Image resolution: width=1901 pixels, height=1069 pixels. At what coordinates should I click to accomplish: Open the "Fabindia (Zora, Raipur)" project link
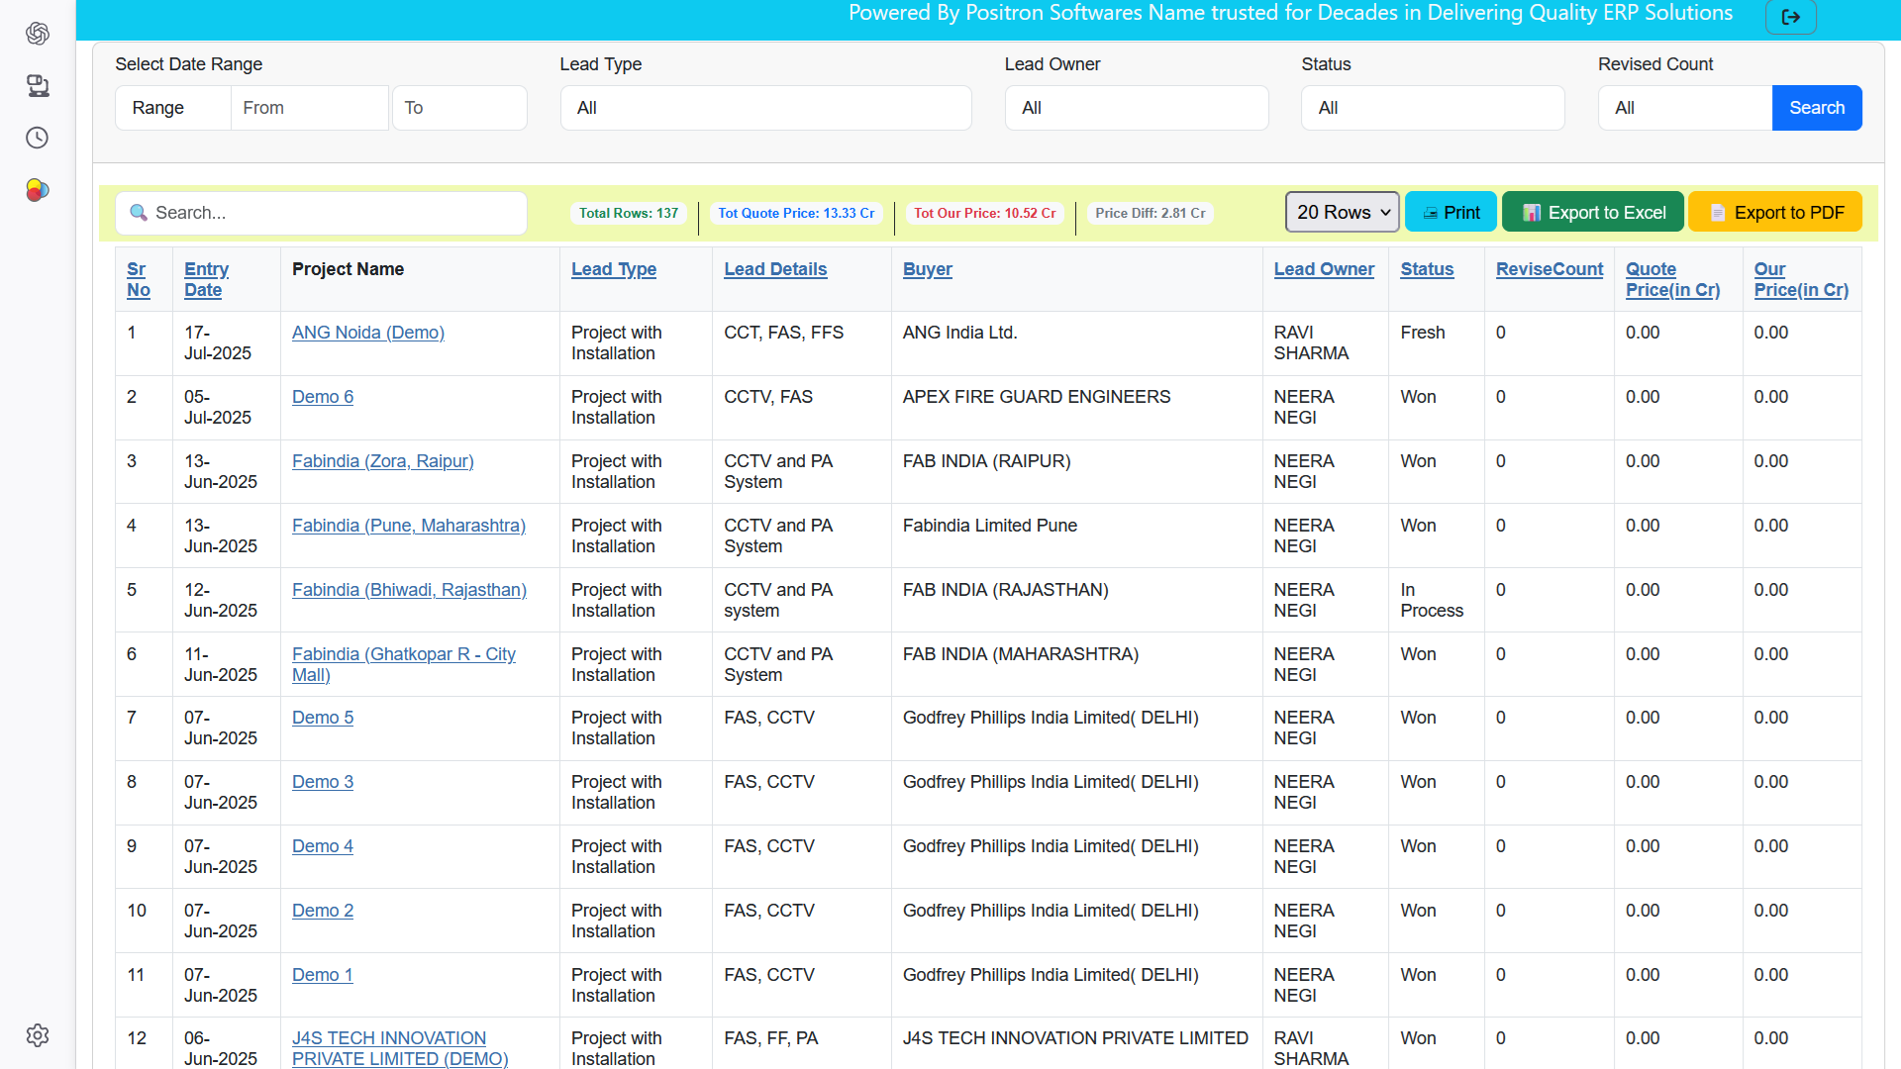[382, 461]
